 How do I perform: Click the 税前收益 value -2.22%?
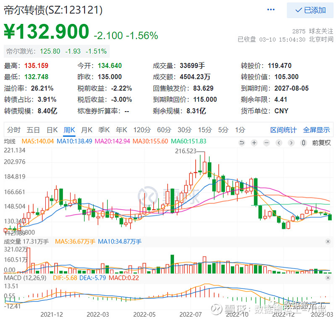click(121, 88)
